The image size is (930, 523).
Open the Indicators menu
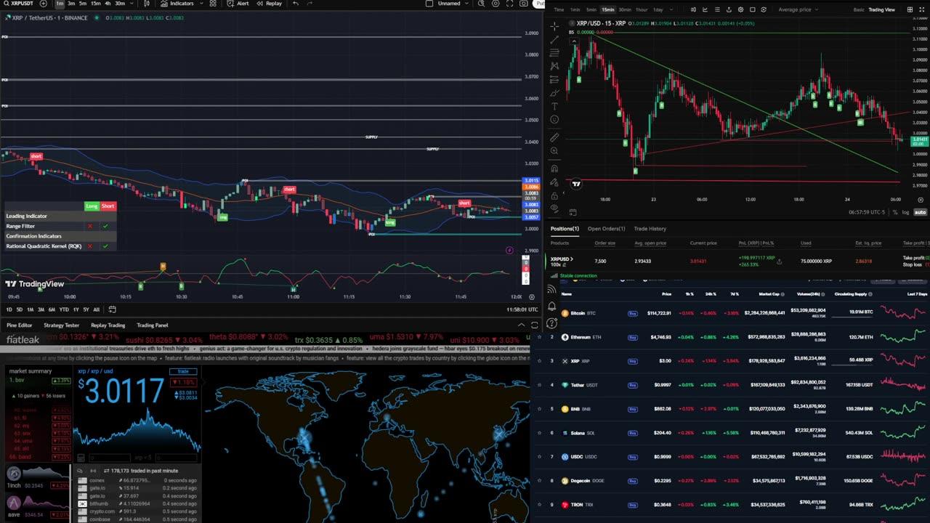point(176,4)
